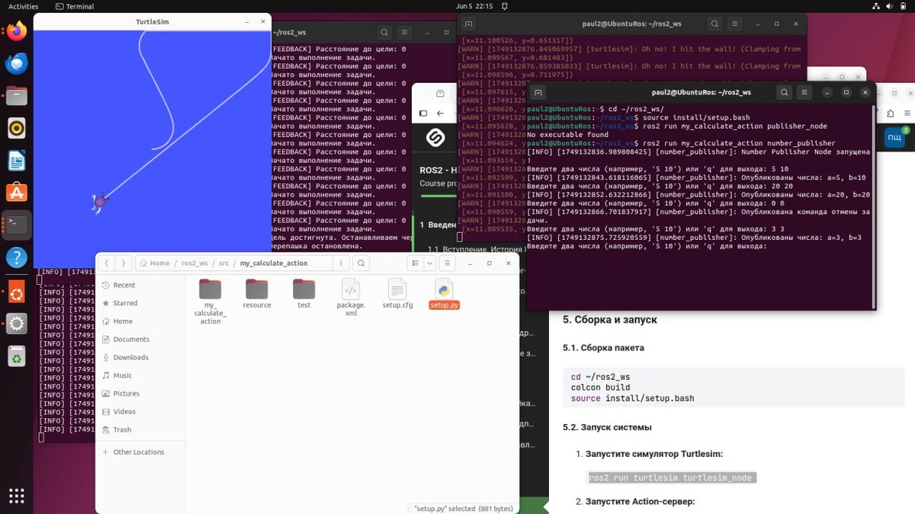915x514 pixels.
Task: Select Documents in Files sidebar
Action: (x=140, y=339)
